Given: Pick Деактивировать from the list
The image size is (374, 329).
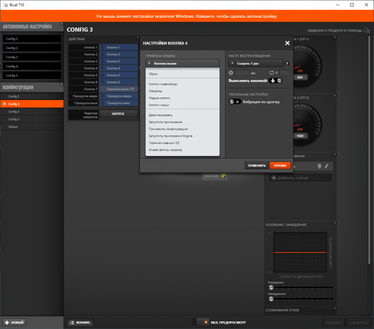Looking at the screenshot, I should tap(183, 115).
